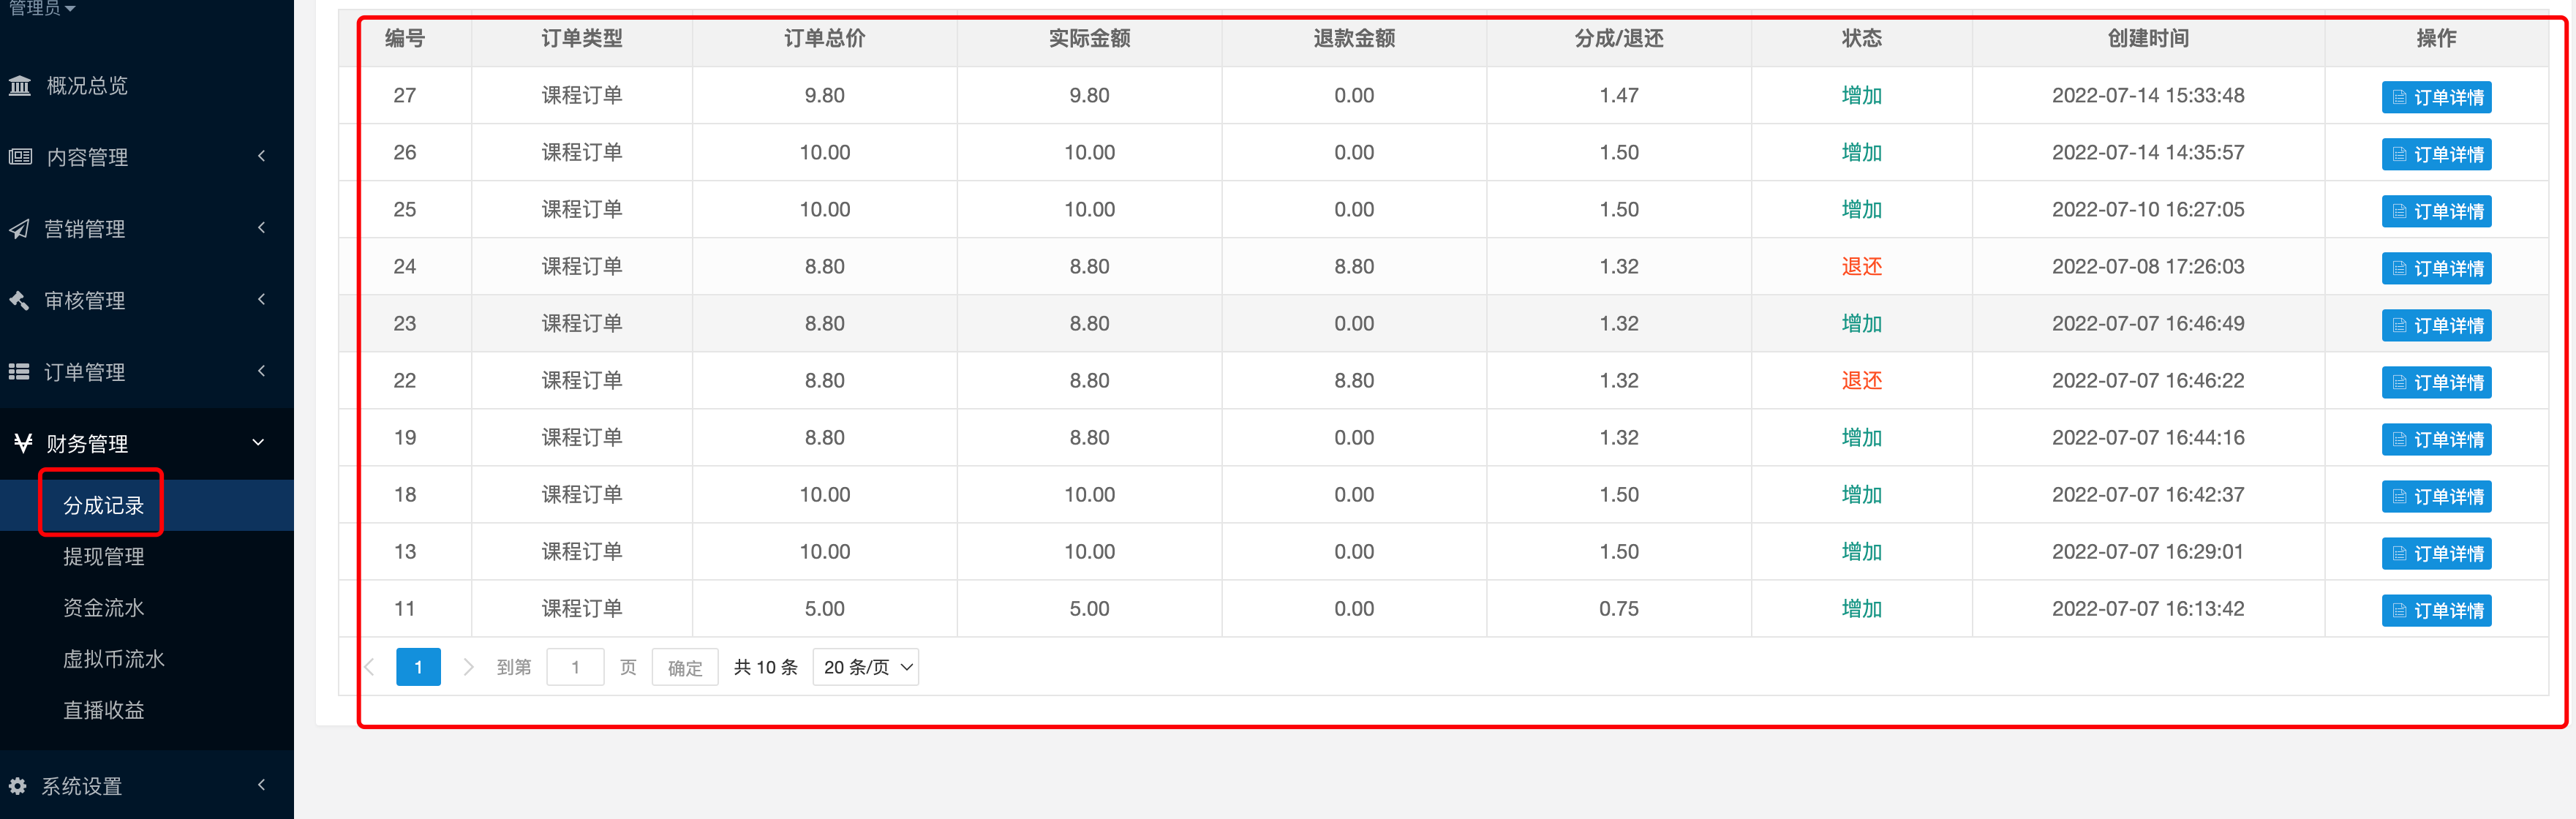Open 订单详情 for order 18

[2436, 496]
